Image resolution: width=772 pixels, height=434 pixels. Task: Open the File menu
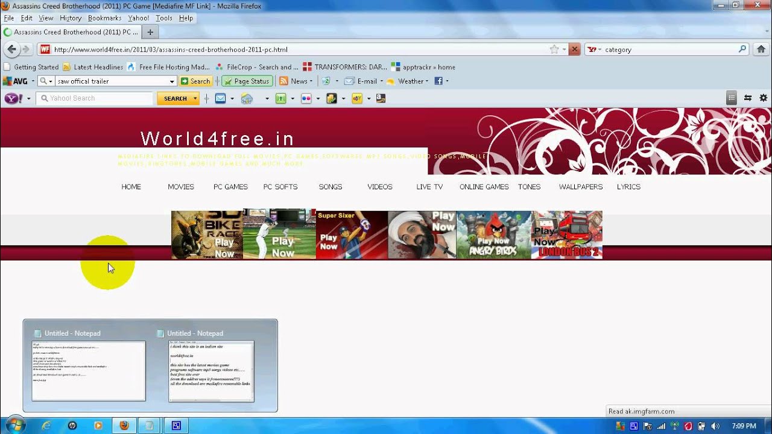click(8, 18)
